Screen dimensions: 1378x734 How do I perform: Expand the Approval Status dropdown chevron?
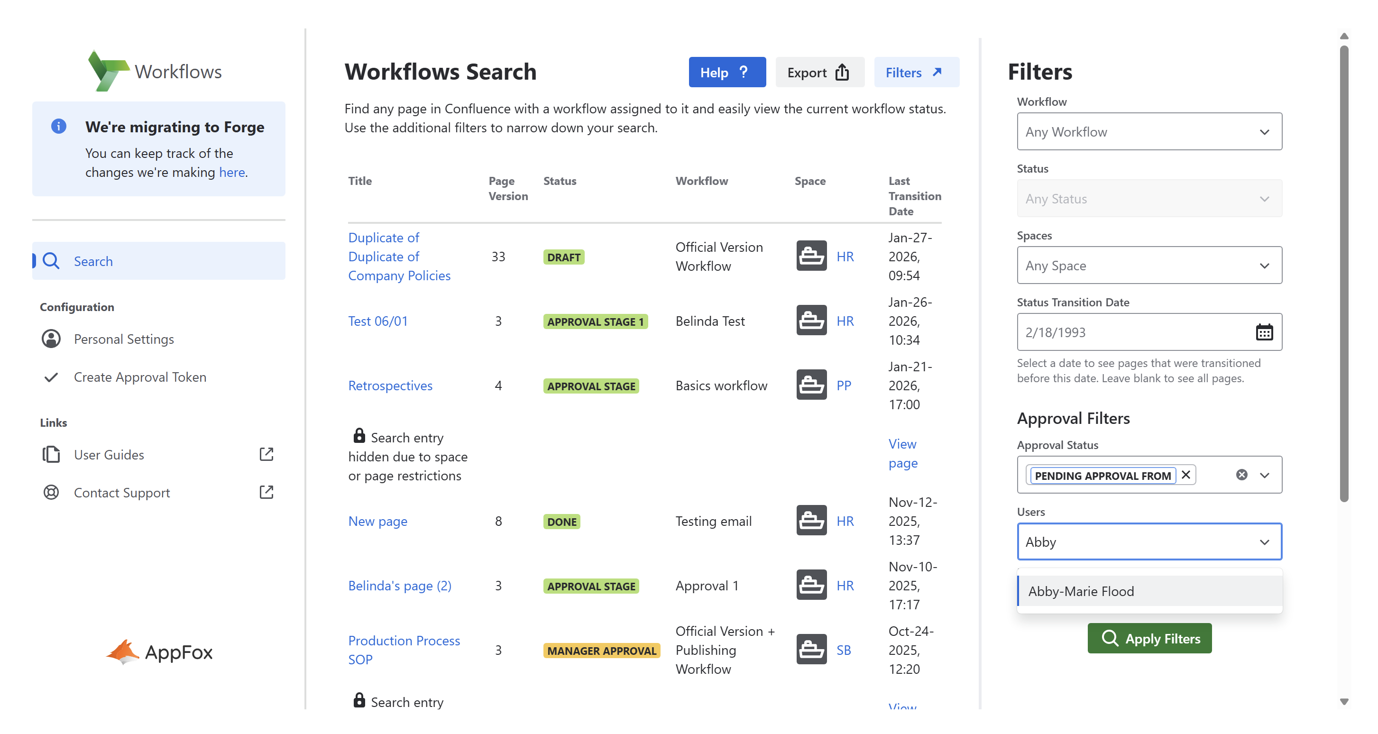pyautogui.click(x=1264, y=475)
